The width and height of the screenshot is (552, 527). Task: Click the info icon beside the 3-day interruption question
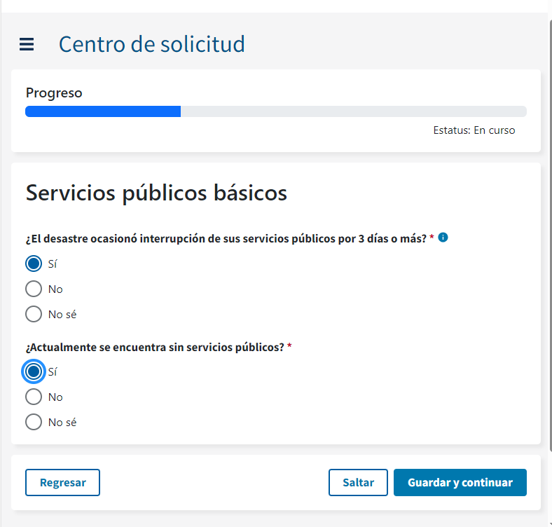tap(443, 238)
